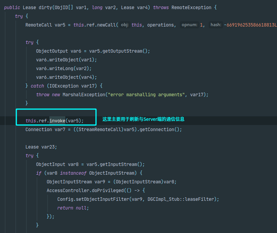Click the getConnection method call
The image size is (277, 233).
[x=157, y=130]
